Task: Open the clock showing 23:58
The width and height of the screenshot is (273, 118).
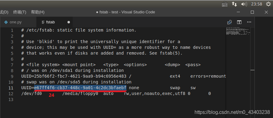Action: [257, 4]
